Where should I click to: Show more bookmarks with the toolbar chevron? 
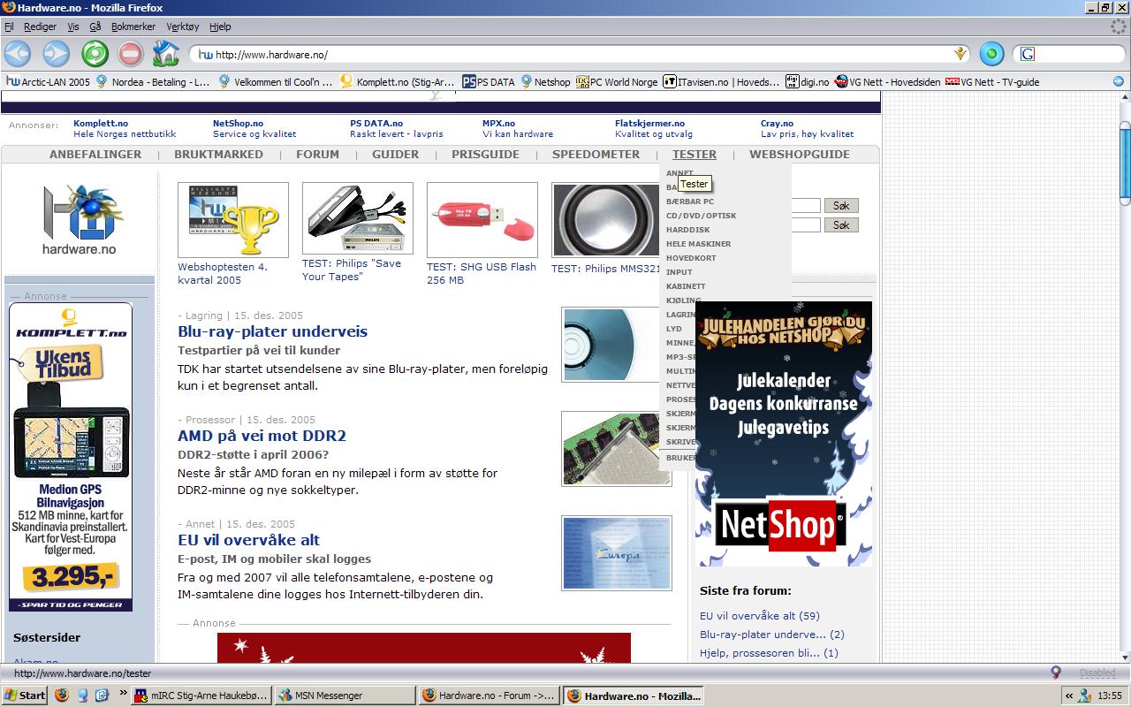(1119, 81)
